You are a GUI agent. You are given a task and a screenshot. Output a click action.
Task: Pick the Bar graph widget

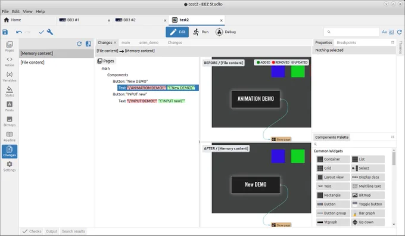pos(368,213)
